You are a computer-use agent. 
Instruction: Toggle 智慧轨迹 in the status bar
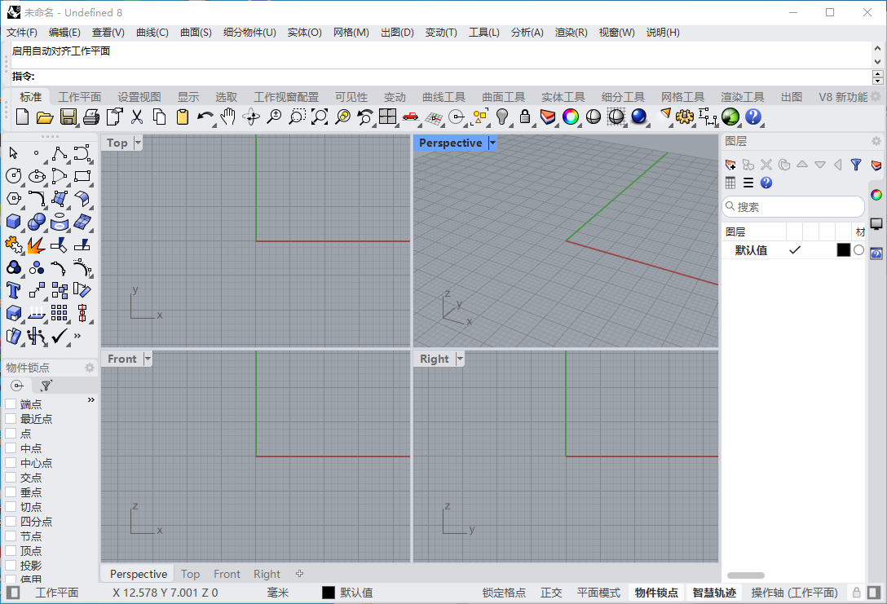pyautogui.click(x=714, y=592)
